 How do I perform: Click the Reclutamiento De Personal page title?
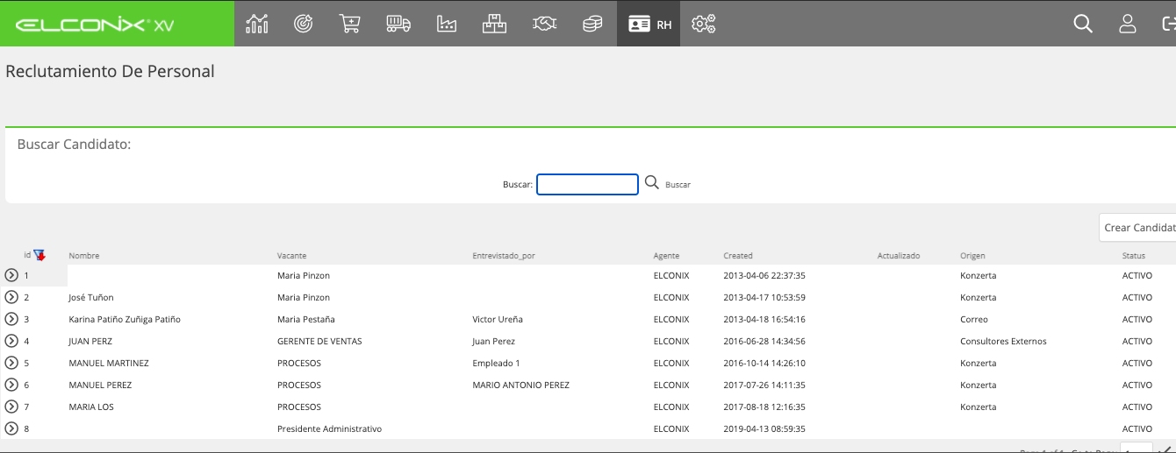(110, 72)
